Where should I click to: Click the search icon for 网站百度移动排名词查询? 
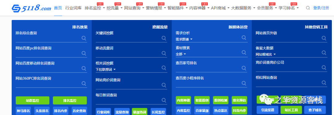84,68
